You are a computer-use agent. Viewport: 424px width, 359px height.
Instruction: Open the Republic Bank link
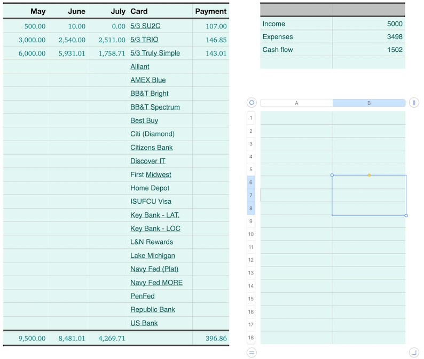[153, 310]
